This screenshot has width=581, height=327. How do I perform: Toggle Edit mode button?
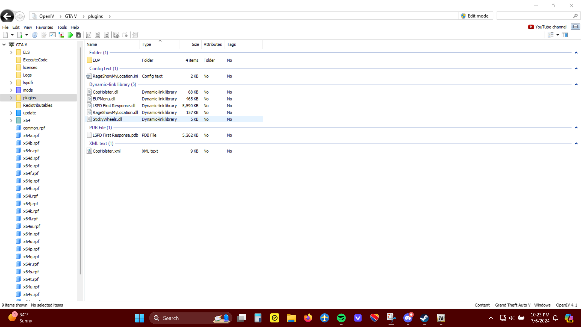click(474, 16)
